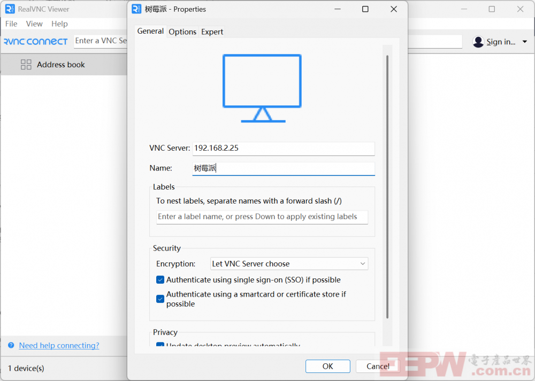Screen dimensions: 535x381
Task: Click the blue monitor preview image
Action: coord(262,88)
